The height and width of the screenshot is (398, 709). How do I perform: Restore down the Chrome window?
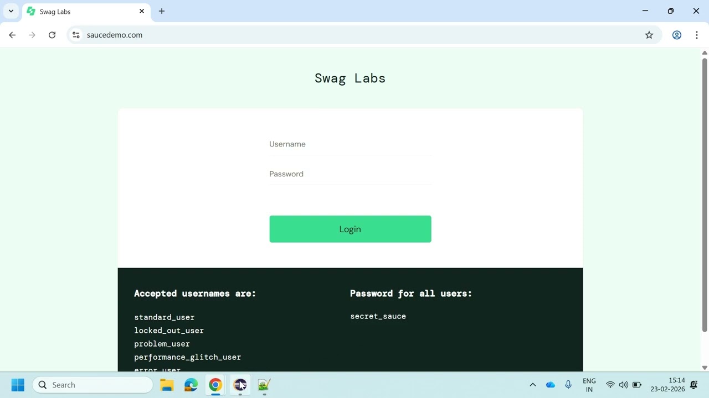671,11
